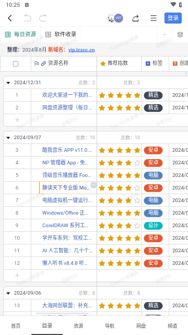Click the dropdown icon in 标签 header

(148, 64)
